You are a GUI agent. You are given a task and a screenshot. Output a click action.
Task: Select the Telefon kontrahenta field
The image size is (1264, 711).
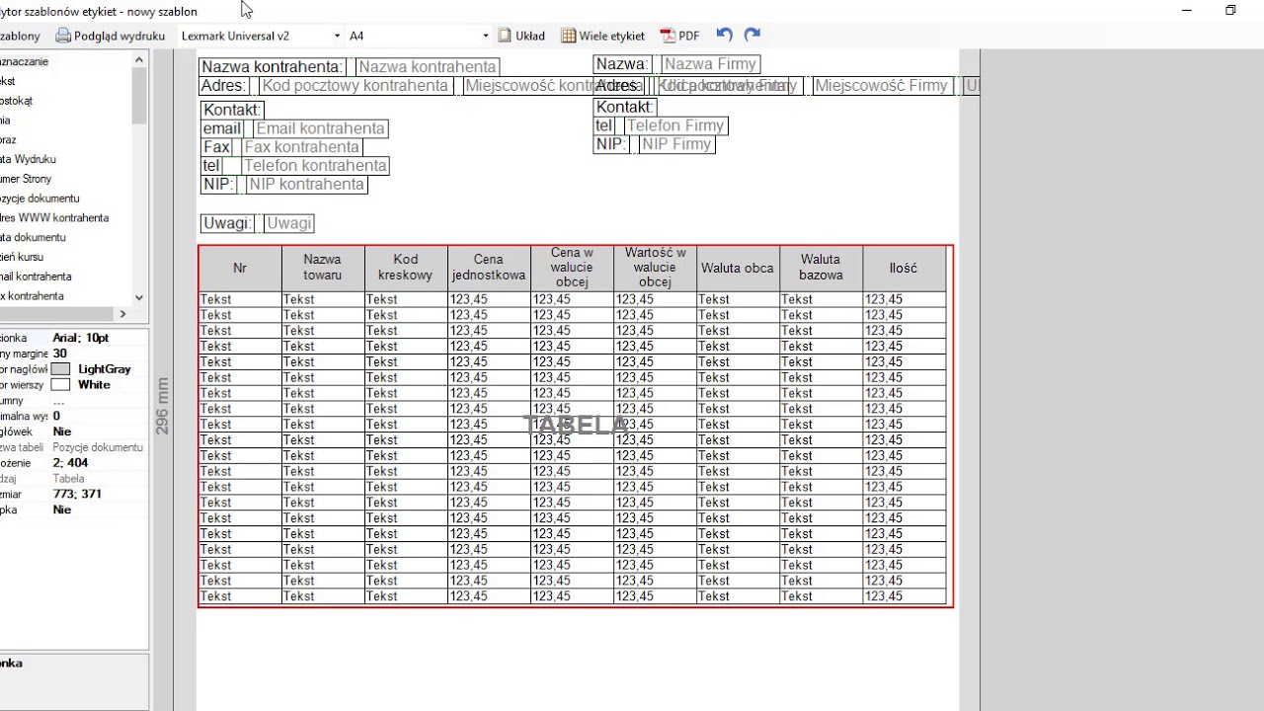pyautogui.click(x=315, y=166)
